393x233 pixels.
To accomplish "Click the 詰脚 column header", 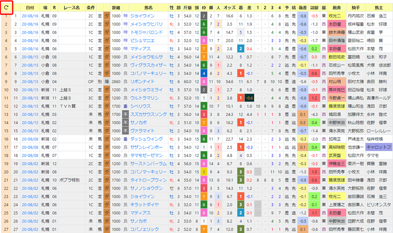I will tap(314, 8).
